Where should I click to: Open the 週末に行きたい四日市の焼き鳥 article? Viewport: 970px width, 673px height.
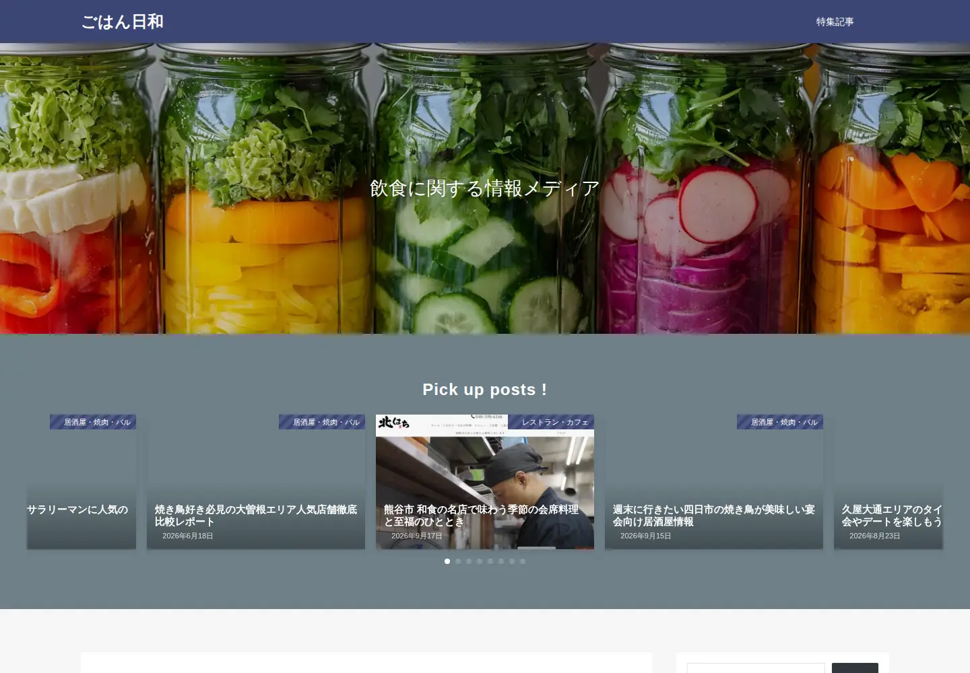tap(714, 482)
